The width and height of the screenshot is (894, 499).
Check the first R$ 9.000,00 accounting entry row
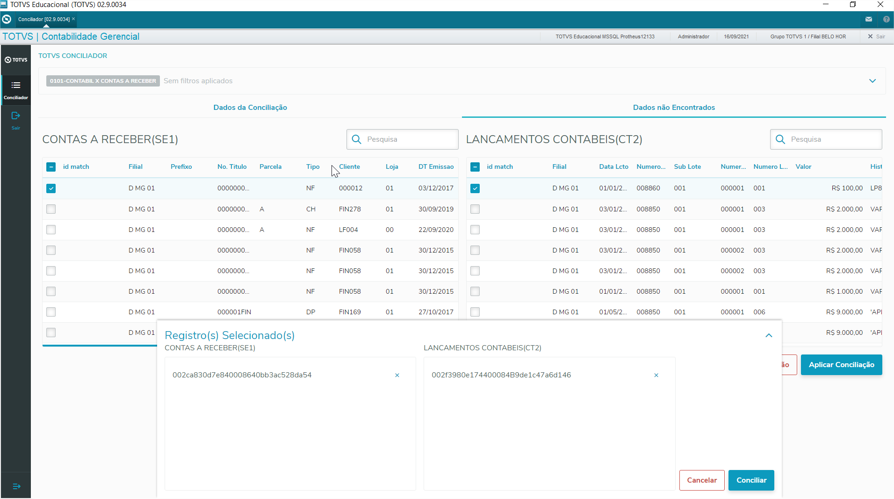(475, 312)
